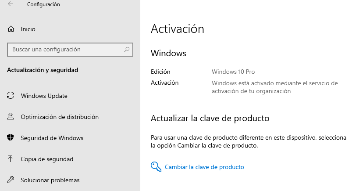Select the Optimización de distribución text
The width and height of the screenshot is (363, 191).
(60, 117)
